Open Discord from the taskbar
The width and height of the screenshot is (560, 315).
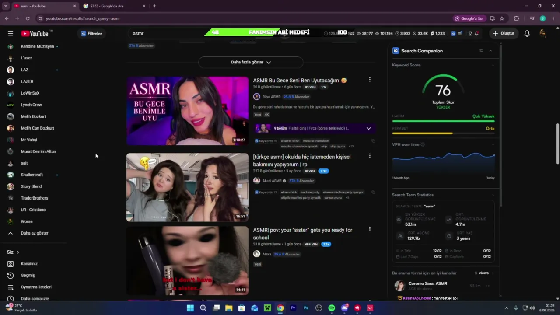tap(344, 308)
